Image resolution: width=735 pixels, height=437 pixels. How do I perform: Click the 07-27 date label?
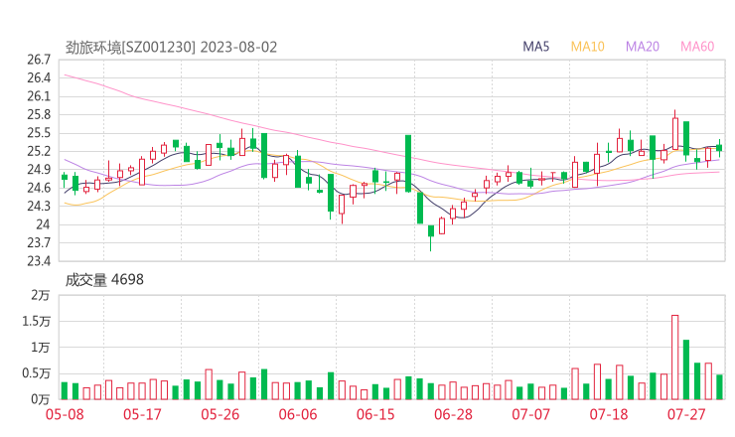tap(686, 414)
